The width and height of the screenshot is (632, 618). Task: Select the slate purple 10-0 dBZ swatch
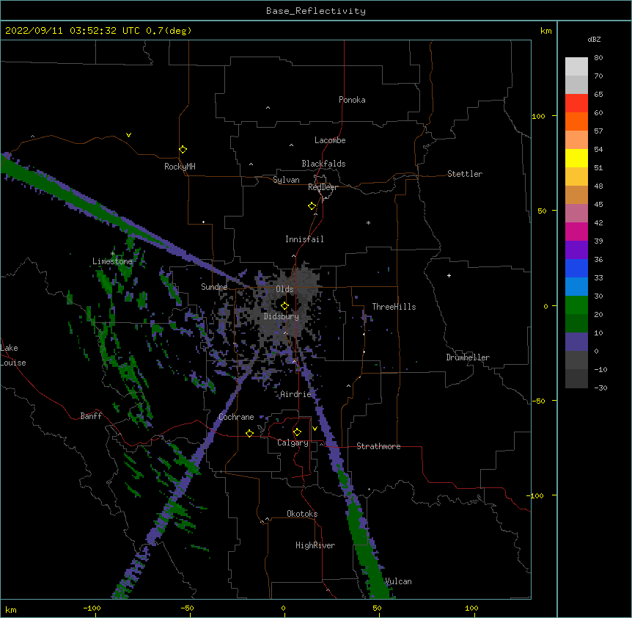pyautogui.click(x=576, y=342)
